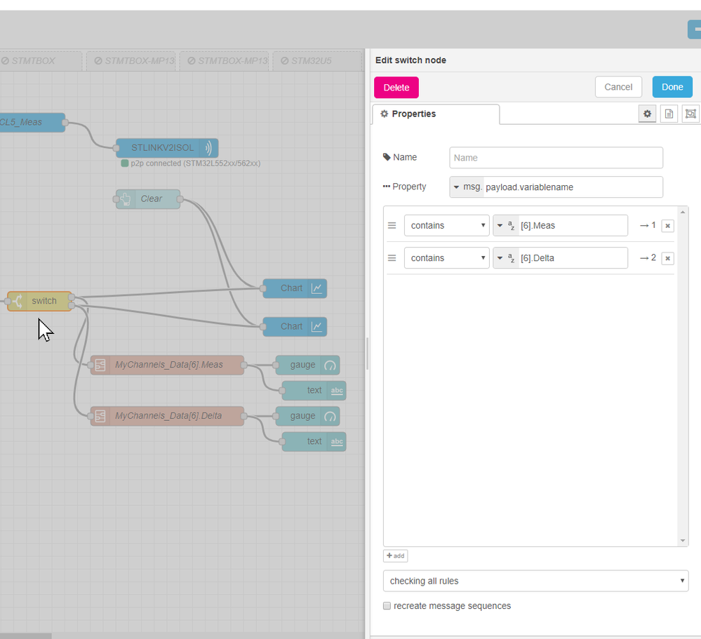Click MyChannels_Data[6].Meas node icon
Viewport: 701px width, 639px height.
[x=100, y=365]
